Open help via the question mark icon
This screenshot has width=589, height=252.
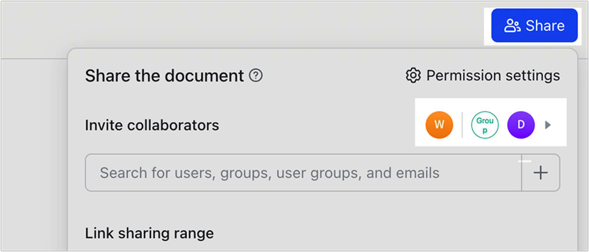click(255, 75)
